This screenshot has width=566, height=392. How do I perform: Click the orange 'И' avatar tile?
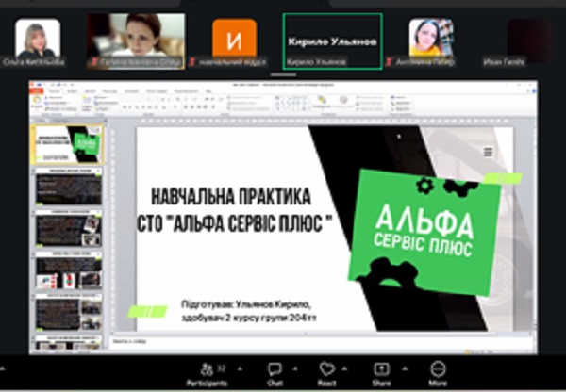(234, 41)
